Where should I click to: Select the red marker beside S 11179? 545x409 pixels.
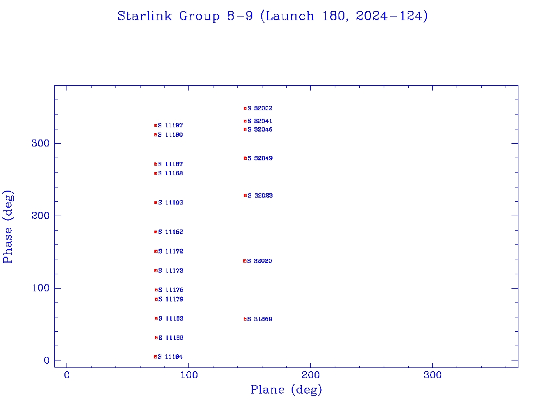[x=156, y=299]
